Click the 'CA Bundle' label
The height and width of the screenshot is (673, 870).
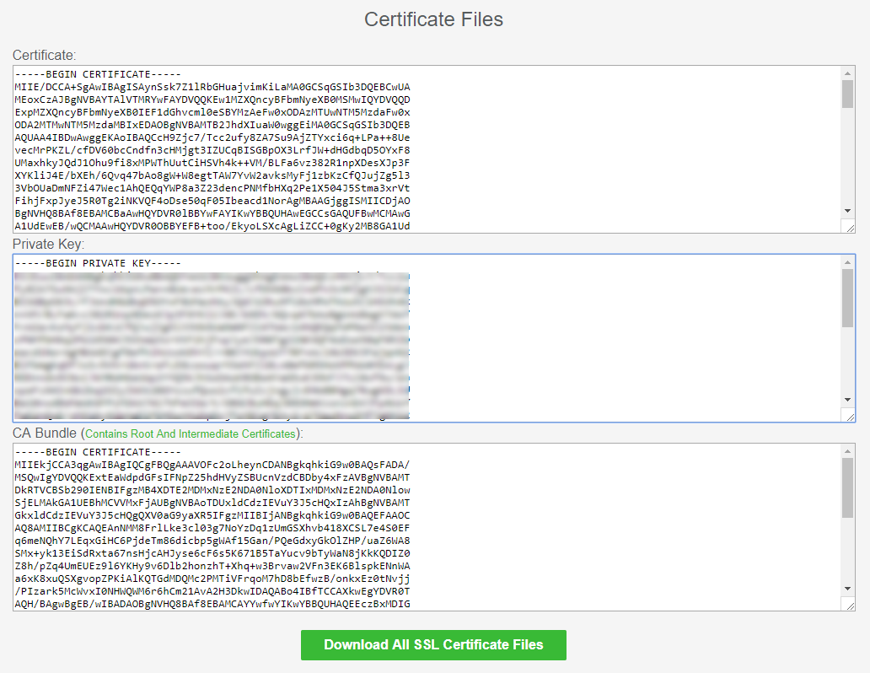(x=45, y=433)
